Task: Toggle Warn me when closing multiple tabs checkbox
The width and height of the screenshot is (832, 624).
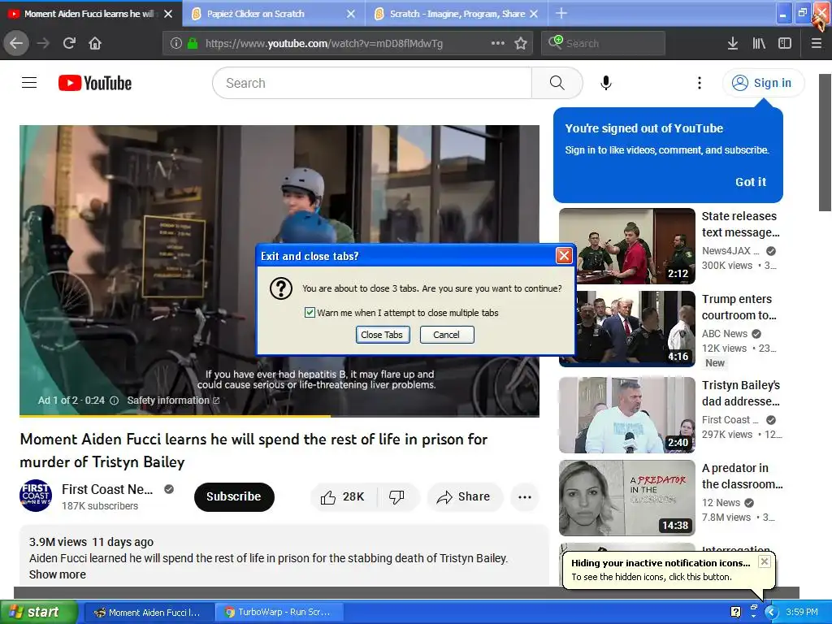Action: (x=310, y=313)
